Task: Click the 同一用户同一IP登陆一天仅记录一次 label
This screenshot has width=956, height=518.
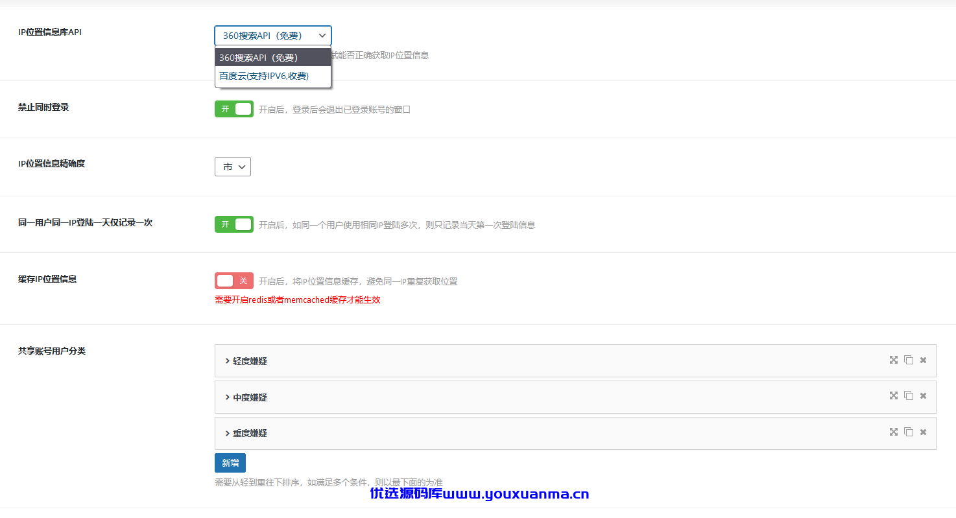Action: pyautogui.click(x=86, y=222)
